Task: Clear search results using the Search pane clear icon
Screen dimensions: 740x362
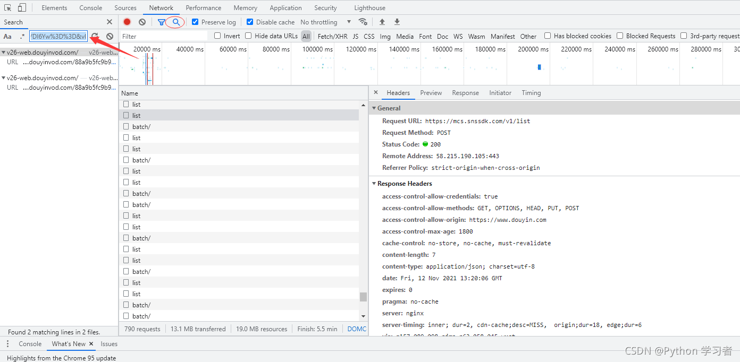Action: coord(110,36)
